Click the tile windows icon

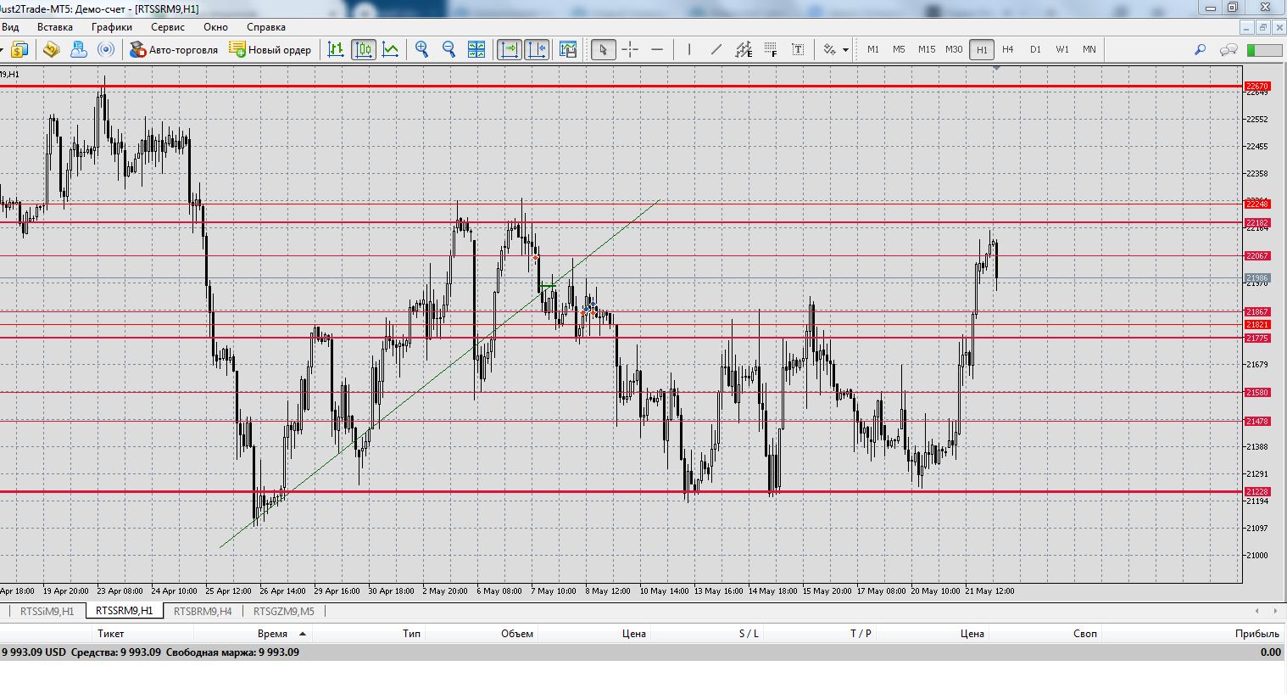coord(476,49)
